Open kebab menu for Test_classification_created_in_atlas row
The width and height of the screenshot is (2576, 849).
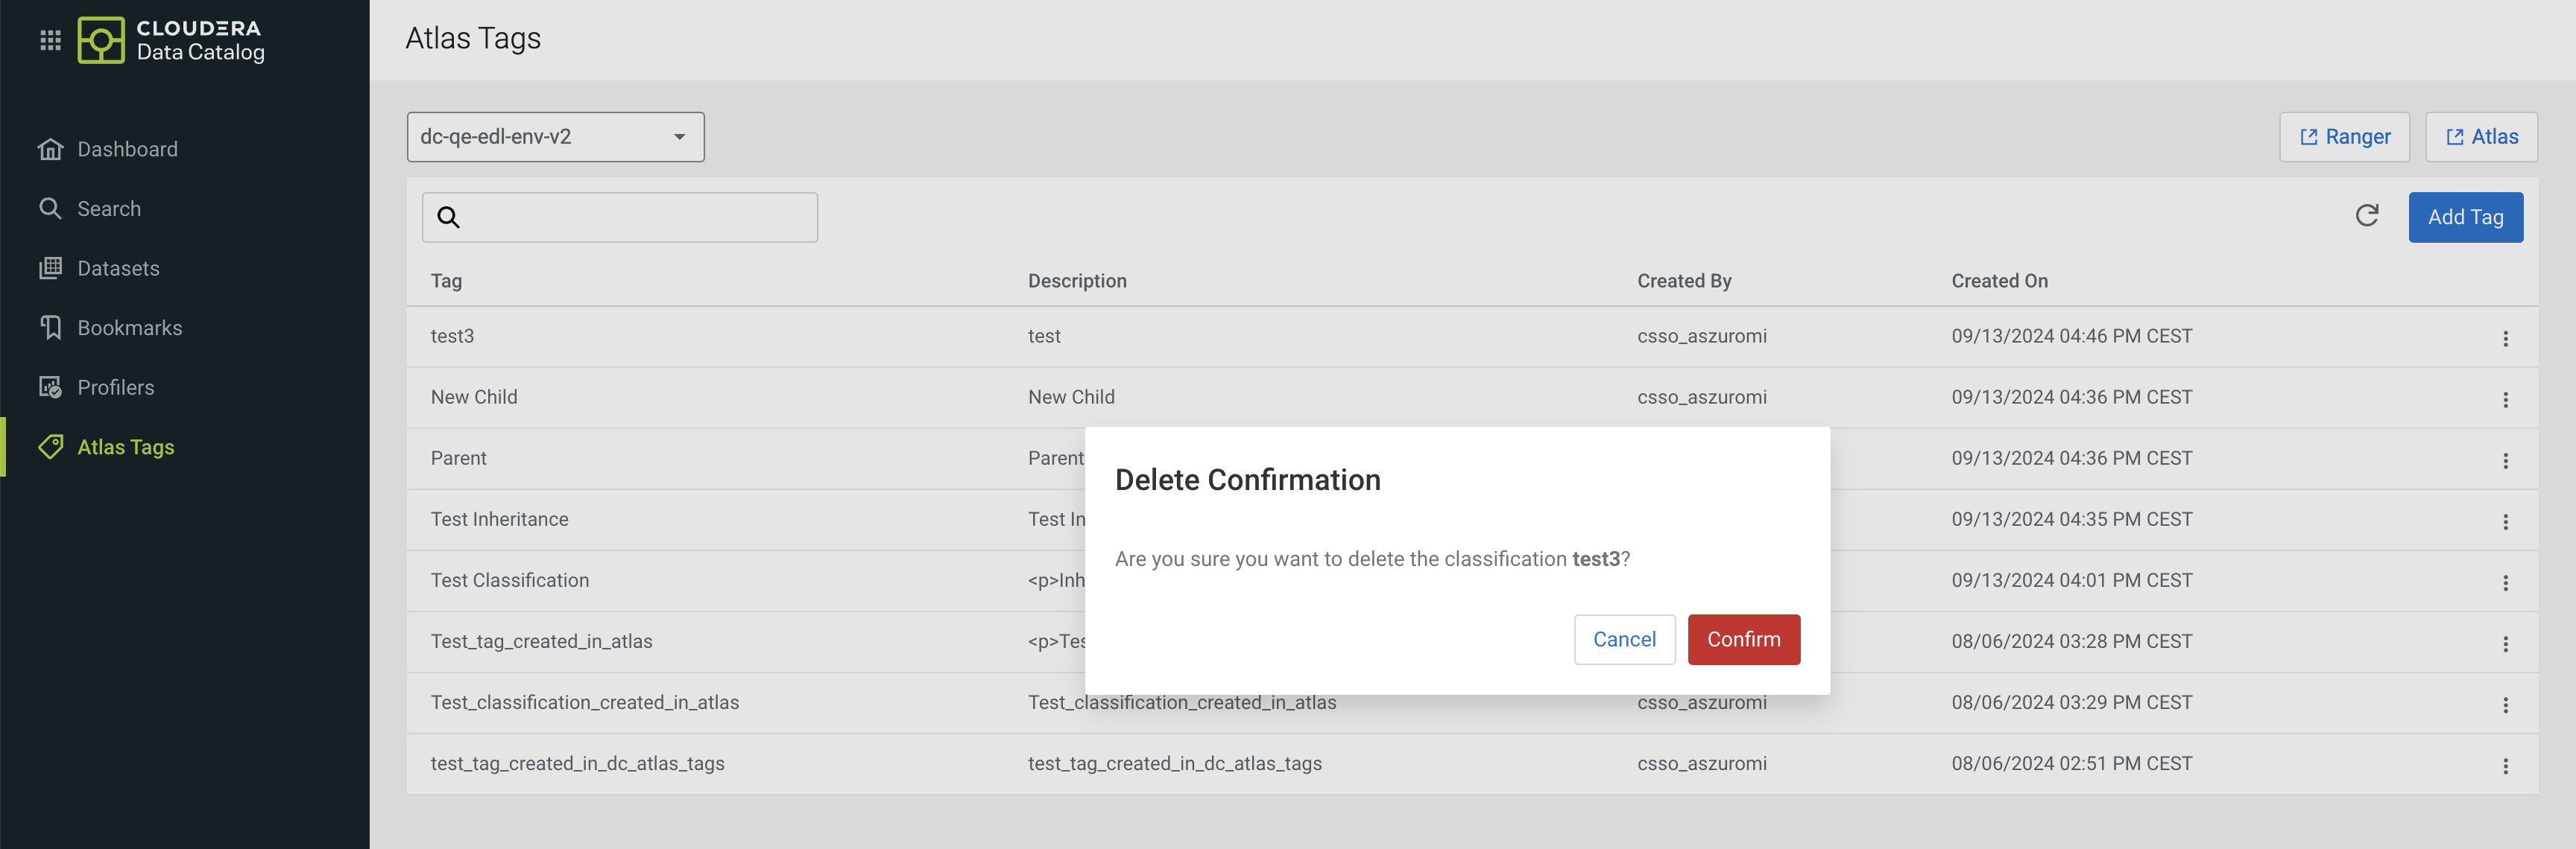coord(2505,705)
